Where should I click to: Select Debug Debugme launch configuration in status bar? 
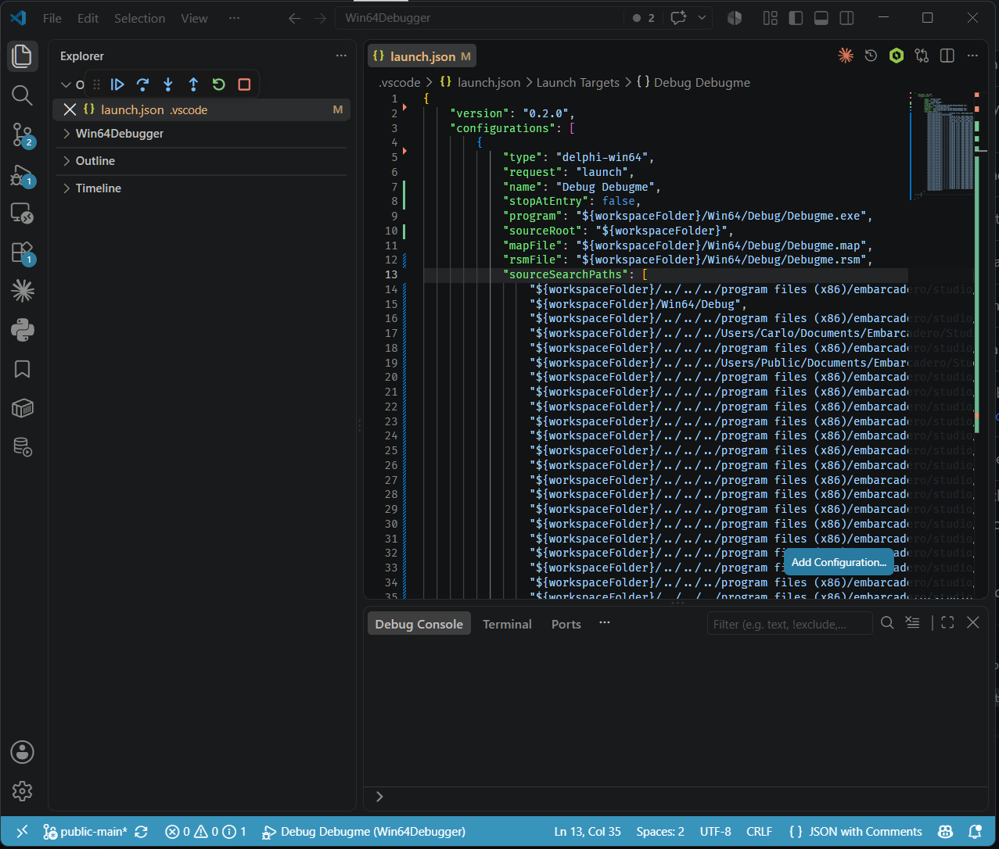tap(364, 832)
